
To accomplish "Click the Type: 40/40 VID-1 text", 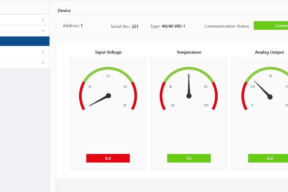I will pos(167,26).
